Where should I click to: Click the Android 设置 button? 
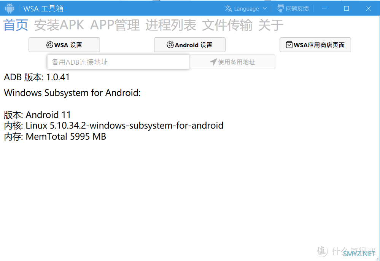[x=190, y=45]
